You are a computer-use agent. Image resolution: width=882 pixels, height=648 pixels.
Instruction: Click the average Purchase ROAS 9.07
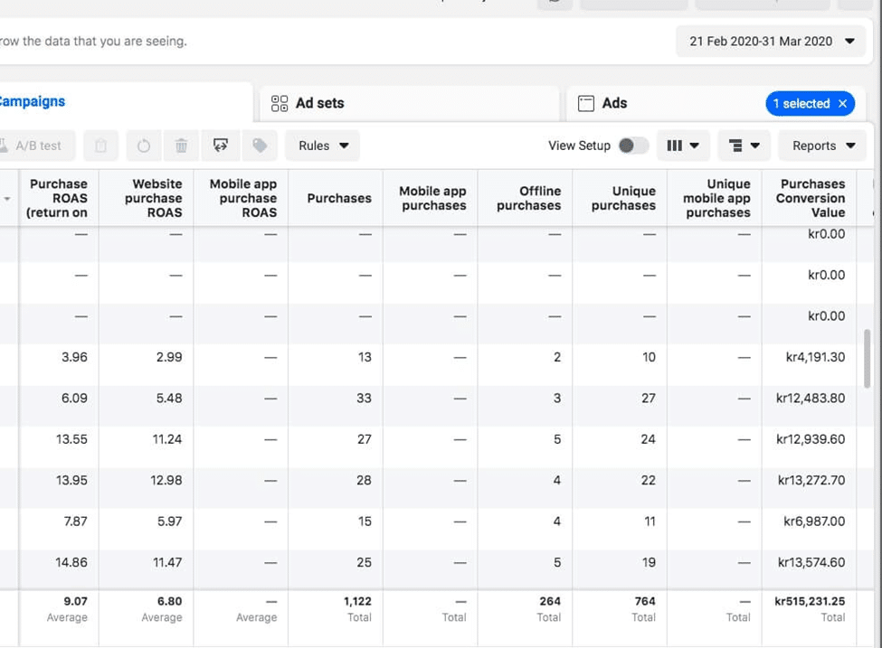click(75, 601)
